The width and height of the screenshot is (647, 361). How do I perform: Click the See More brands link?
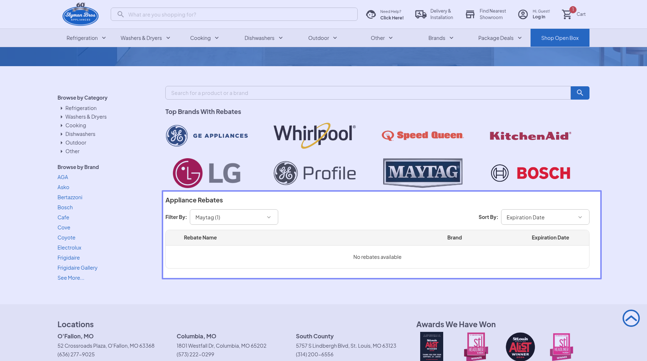(71, 278)
